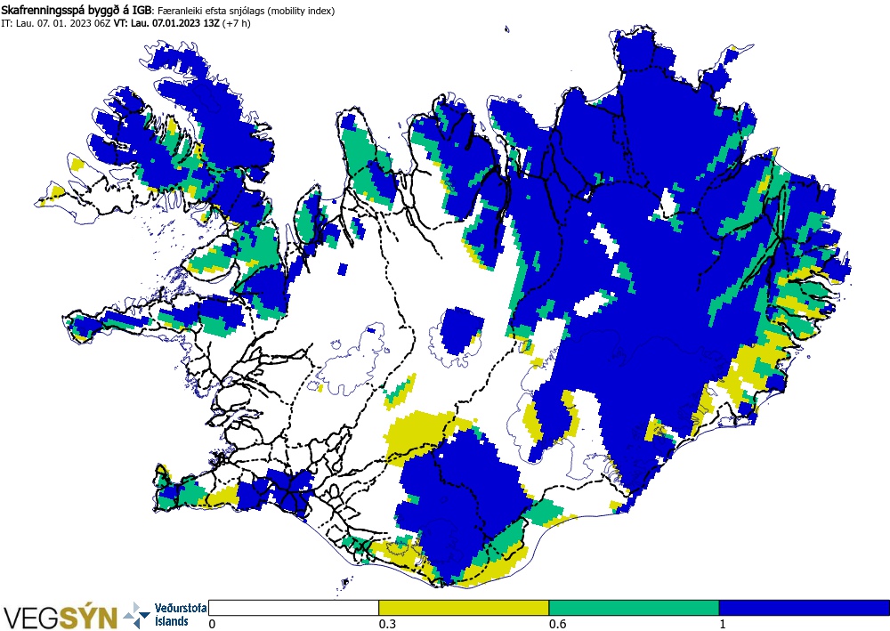Click the valid time 'VT: Lau. 07.01.2023 13Z'
The height and width of the screenshot is (631, 890).
pyautogui.click(x=167, y=23)
